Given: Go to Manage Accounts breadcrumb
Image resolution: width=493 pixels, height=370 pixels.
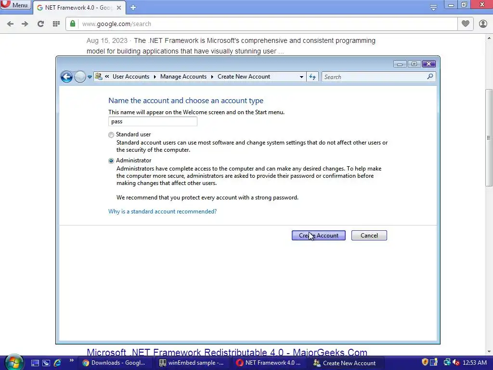Looking at the screenshot, I should pyautogui.click(x=183, y=77).
